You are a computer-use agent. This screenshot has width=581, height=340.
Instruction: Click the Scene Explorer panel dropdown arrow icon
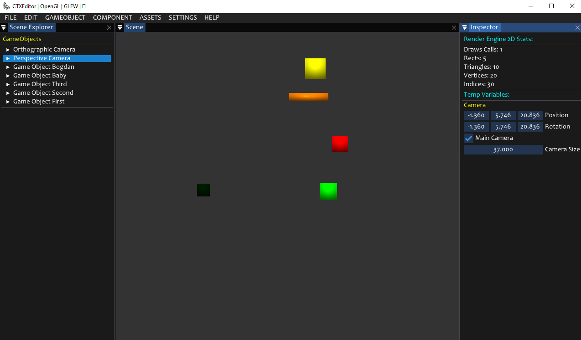[x=4, y=27]
